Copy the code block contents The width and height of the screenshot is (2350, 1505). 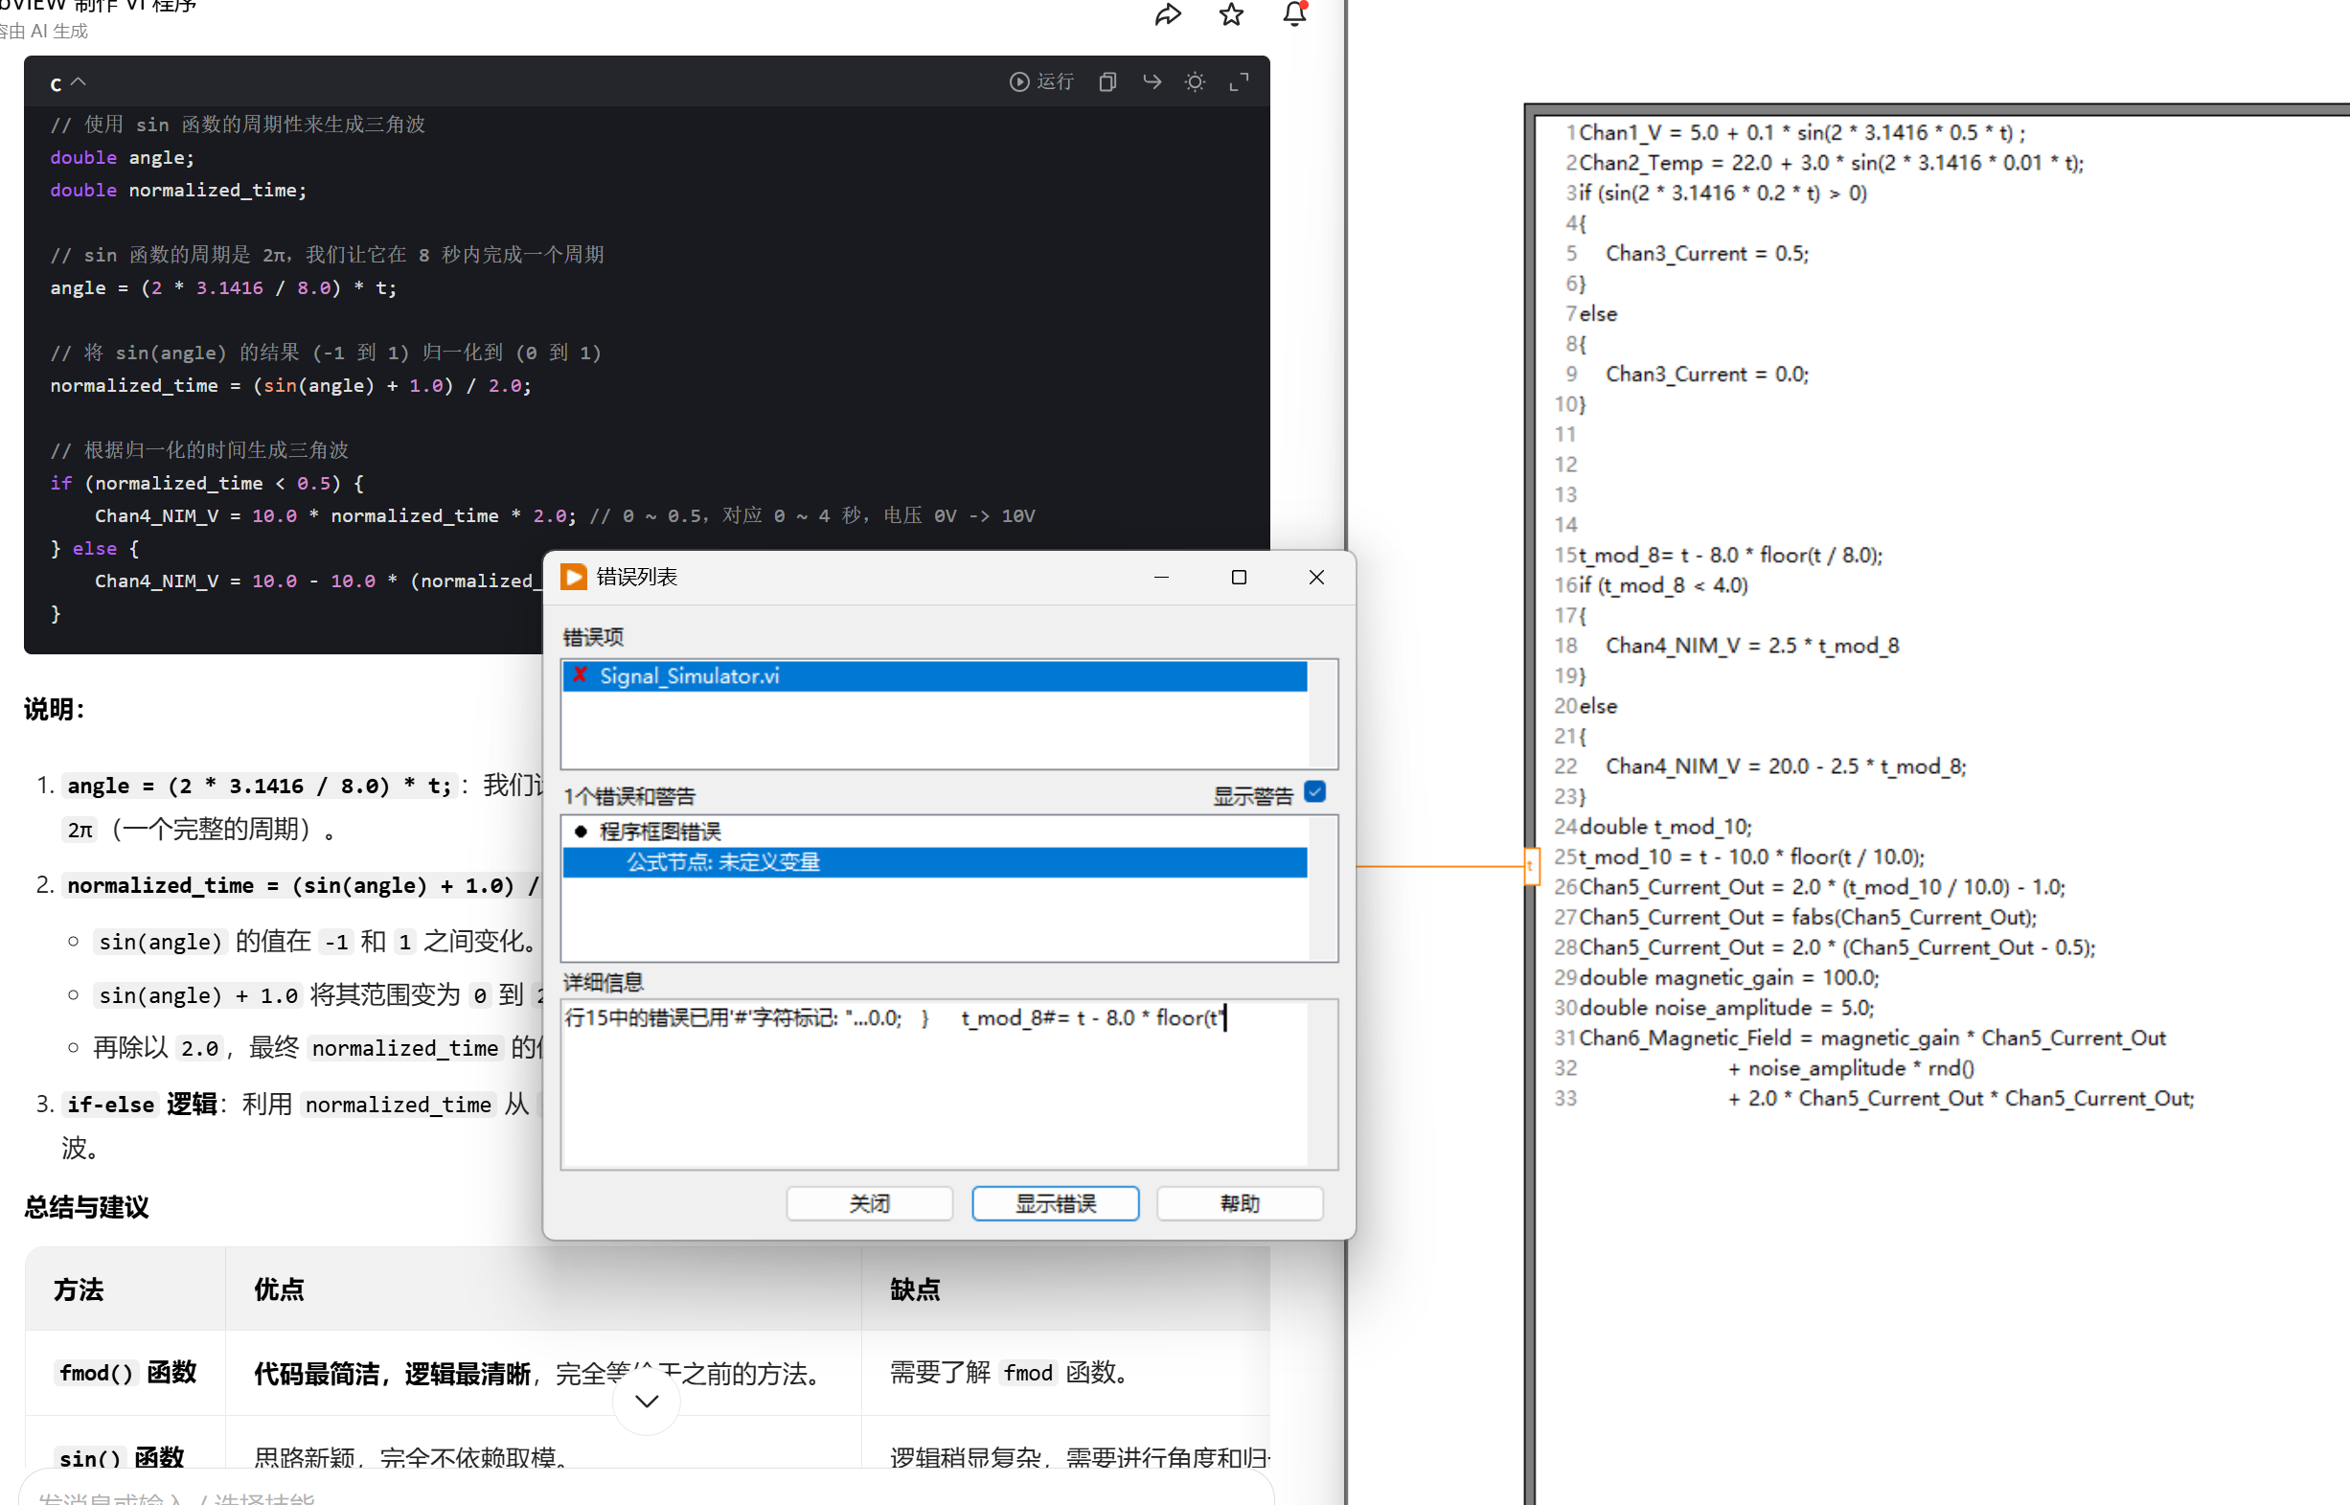[1107, 82]
